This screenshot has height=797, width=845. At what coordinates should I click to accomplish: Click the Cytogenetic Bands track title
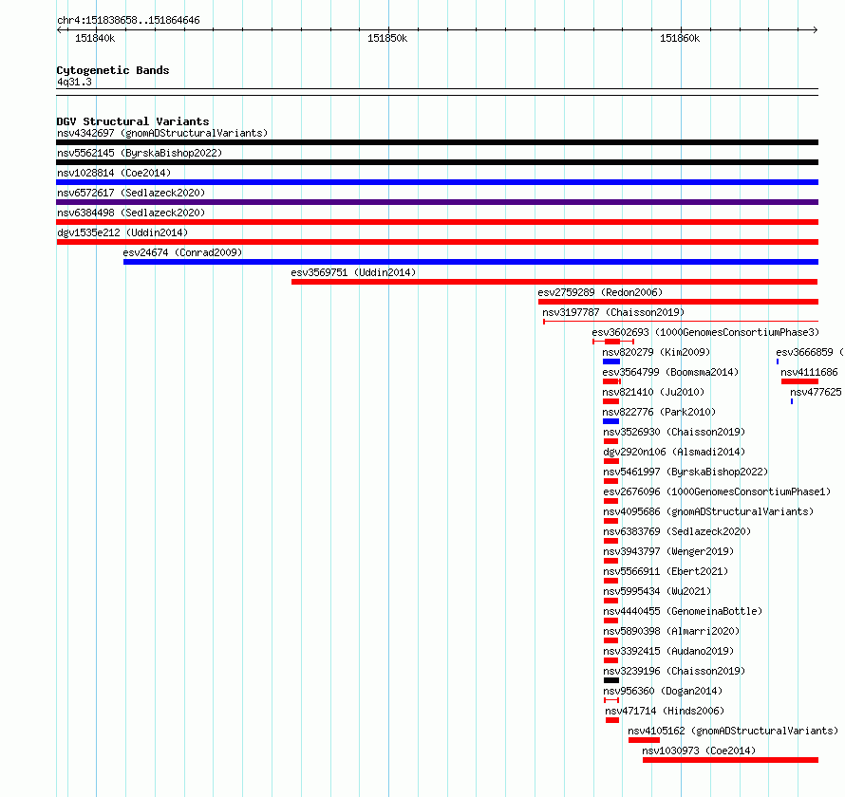click(x=113, y=70)
